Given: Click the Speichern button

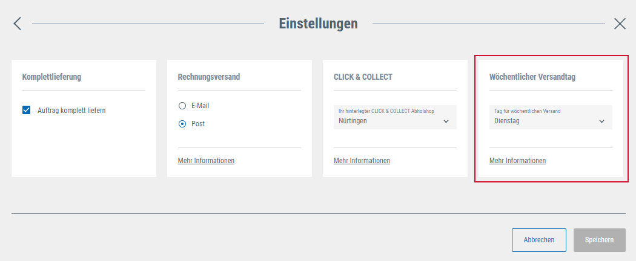Looking at the screenshot, I should (600, 240).
